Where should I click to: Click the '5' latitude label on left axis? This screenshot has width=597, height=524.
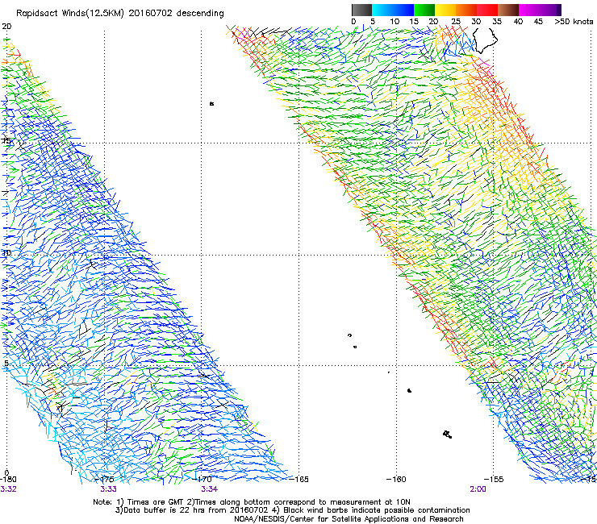6,363
